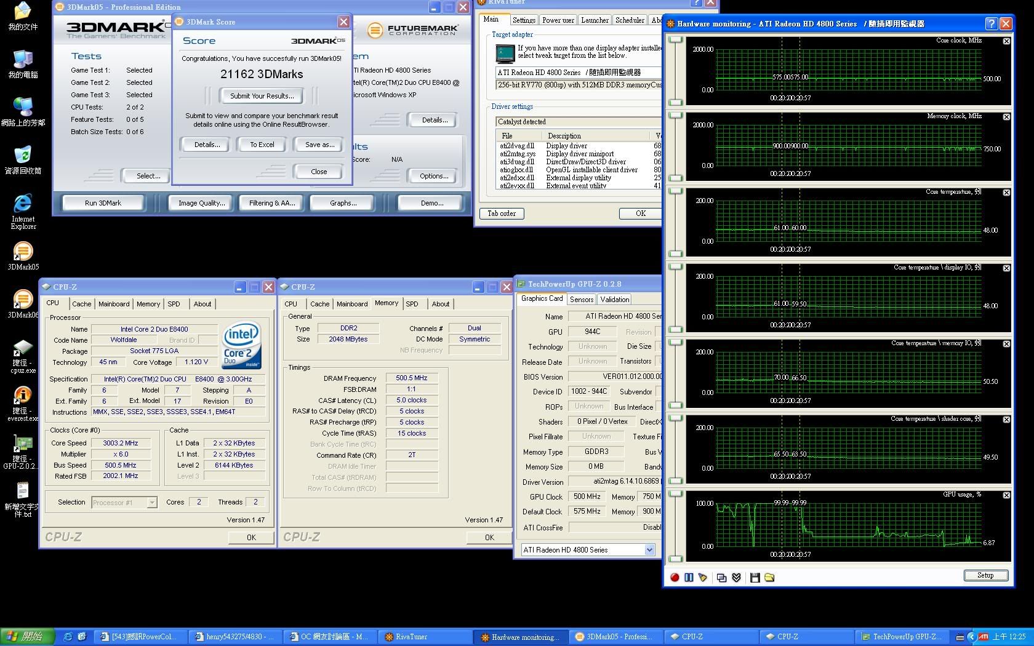1034x646 pixels.
Task: Click the 21162 3DMarks score text
Action: coord(262,74)
